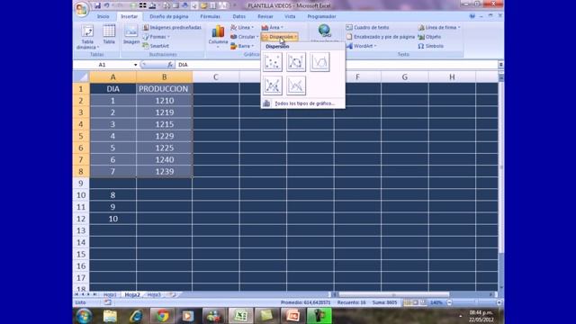Save the workbook from quick access toolbar

98,5
